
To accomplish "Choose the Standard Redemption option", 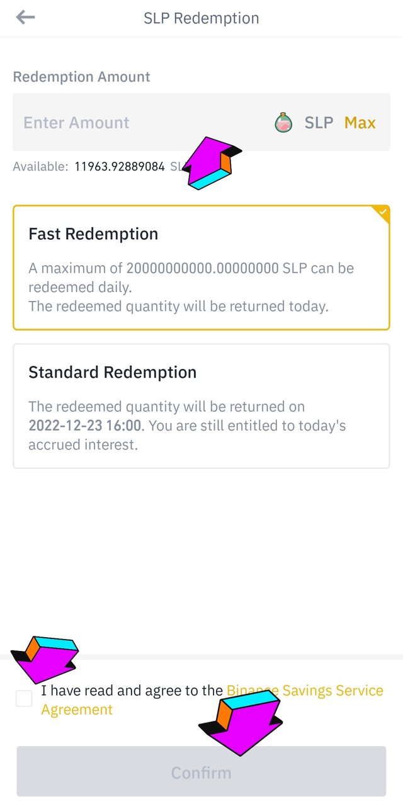I will point(201,406).
